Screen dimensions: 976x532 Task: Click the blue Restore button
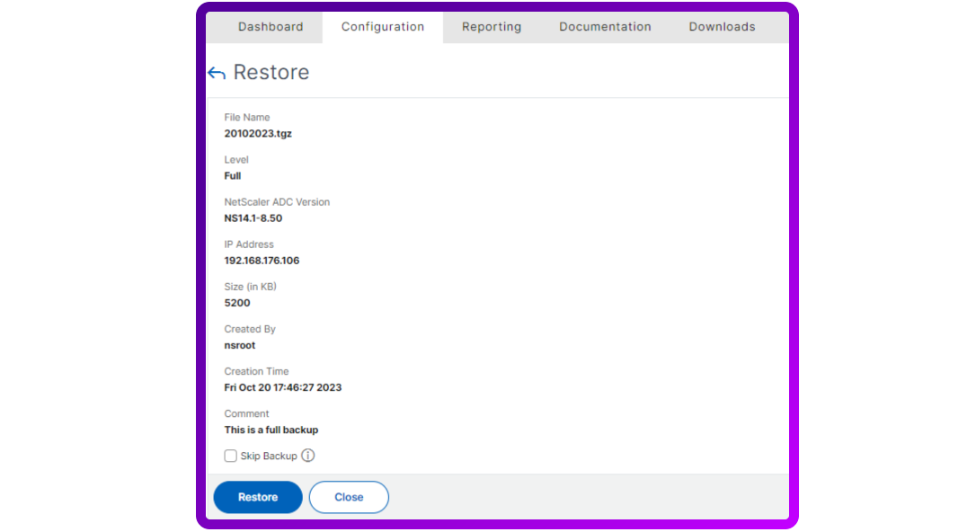point(258,497)
